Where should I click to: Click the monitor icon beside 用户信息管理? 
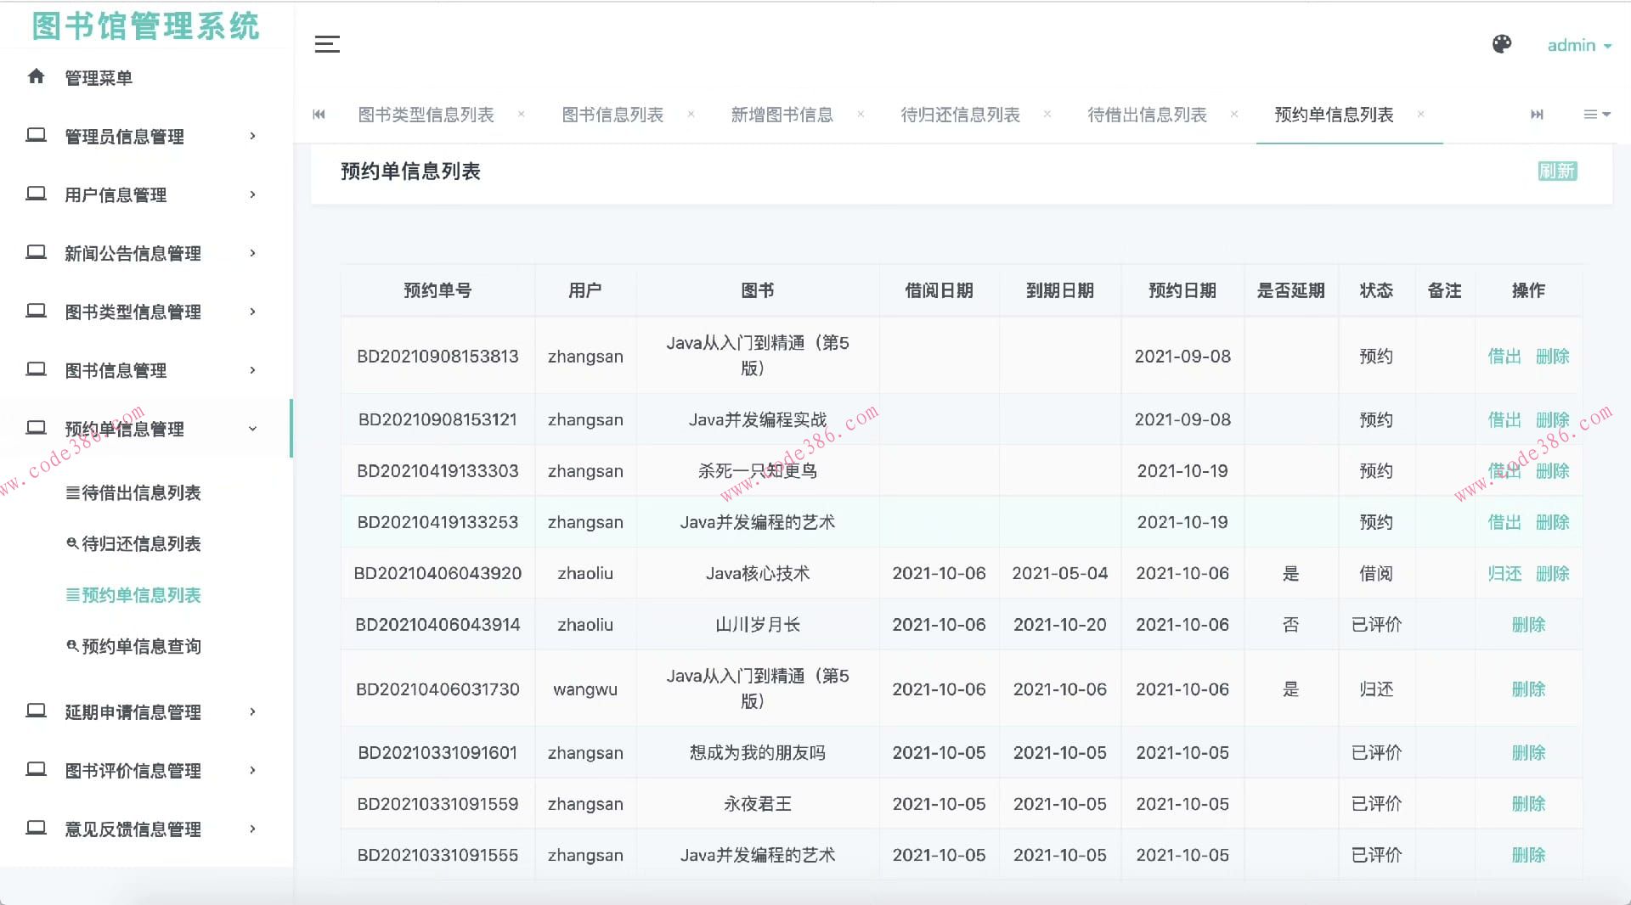click(36, 194)
